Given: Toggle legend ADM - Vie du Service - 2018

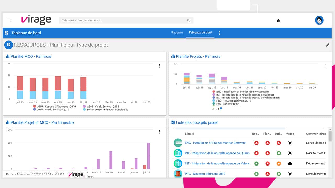Looking at the screenshot, I should 101,107.
